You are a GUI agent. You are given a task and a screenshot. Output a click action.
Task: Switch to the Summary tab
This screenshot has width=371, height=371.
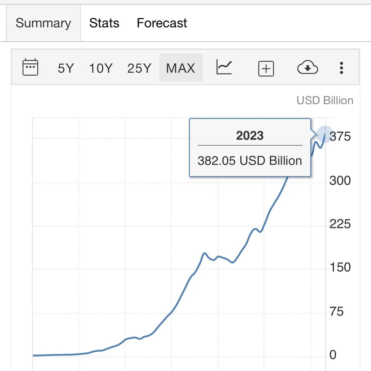[43, 23]
